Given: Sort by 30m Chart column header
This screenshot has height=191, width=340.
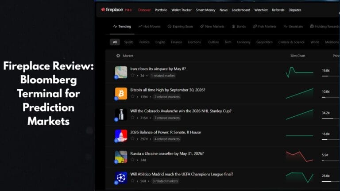Looking at the screenshot, I should (297, 56).
